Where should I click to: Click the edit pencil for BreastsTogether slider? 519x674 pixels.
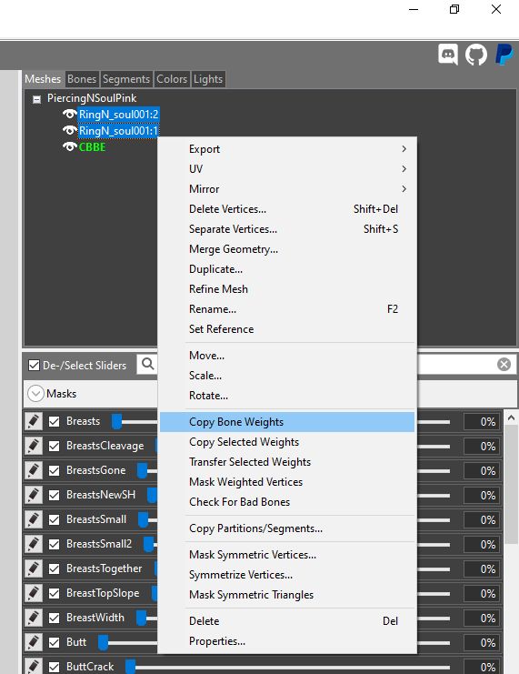[x=33, y=568]
